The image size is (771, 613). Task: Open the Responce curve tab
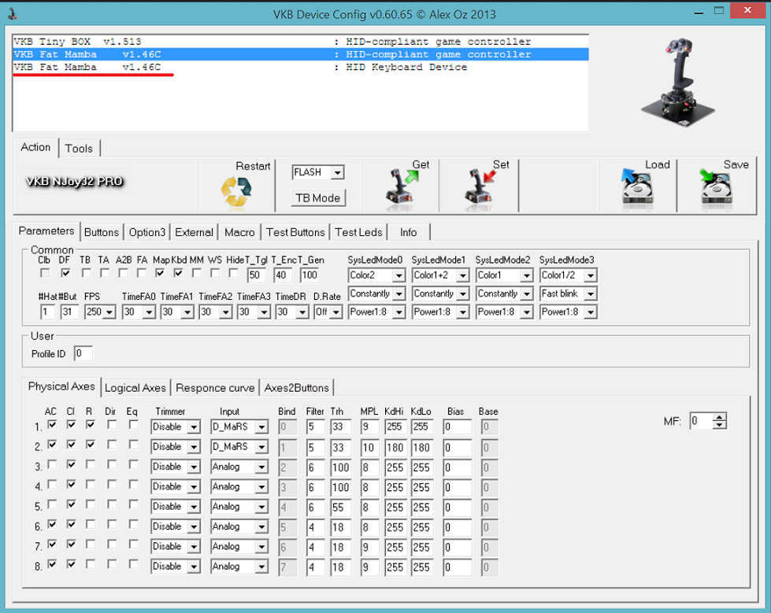215,388
